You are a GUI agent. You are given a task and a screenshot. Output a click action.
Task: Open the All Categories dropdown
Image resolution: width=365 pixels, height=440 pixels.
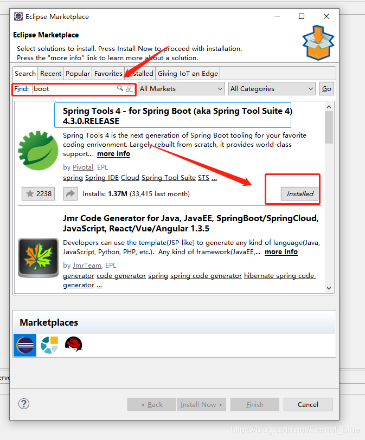[x=272, y=89]
